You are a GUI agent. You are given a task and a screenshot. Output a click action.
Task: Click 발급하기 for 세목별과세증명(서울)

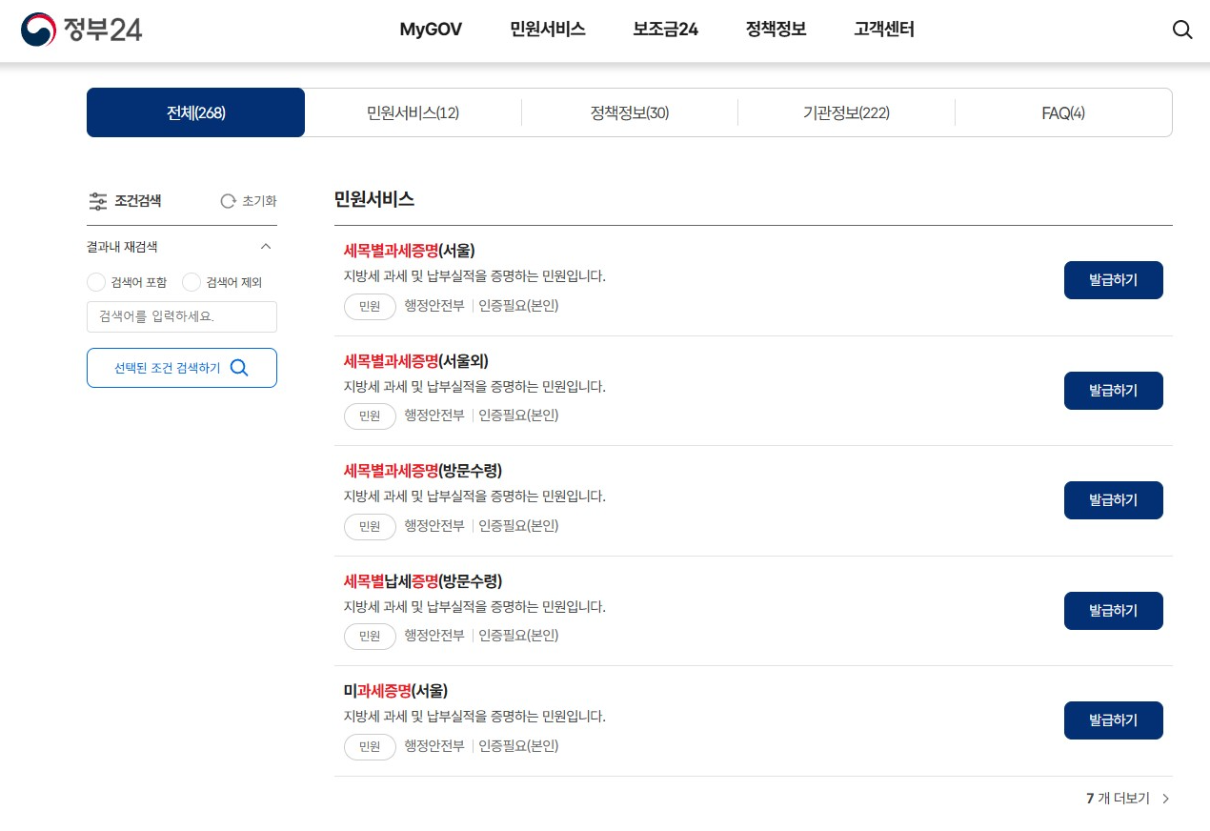[x=1113, y=280]
